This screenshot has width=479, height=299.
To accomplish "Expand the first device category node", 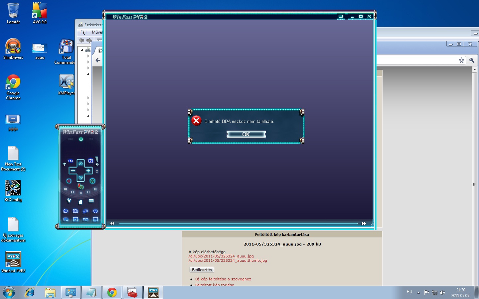I will [x=88, y=56].
